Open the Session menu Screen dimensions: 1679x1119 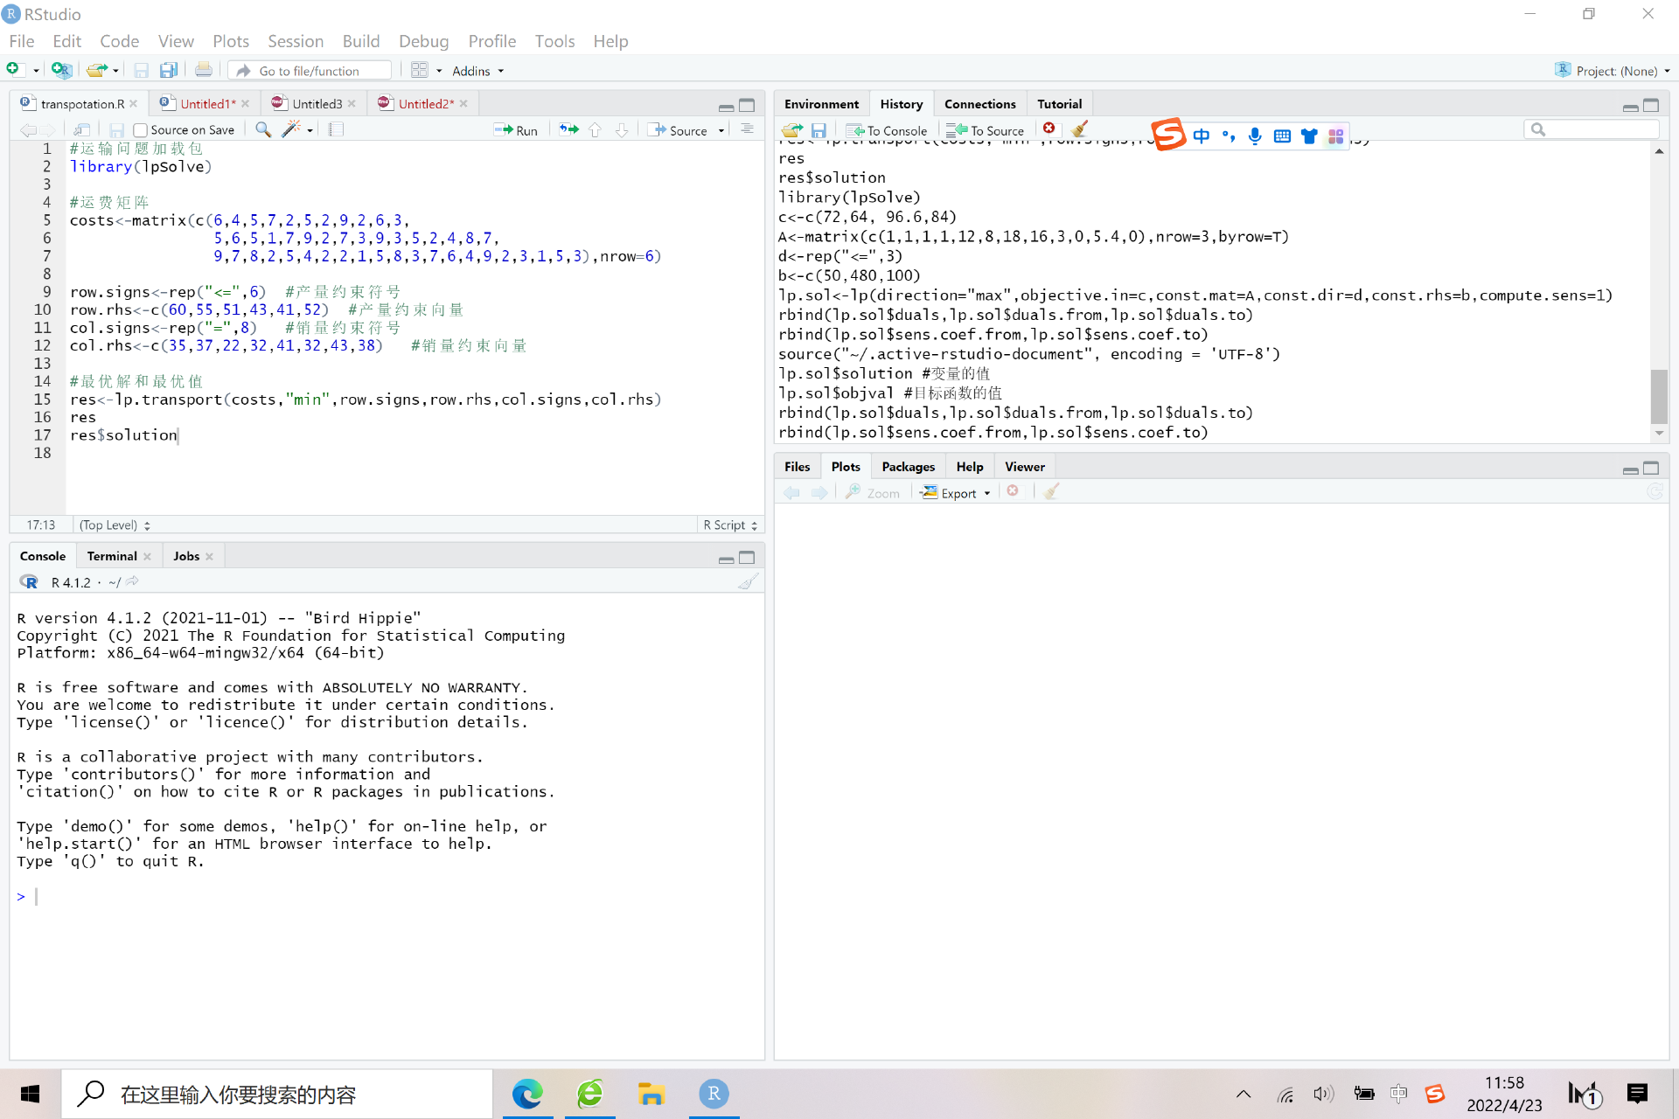295,41
